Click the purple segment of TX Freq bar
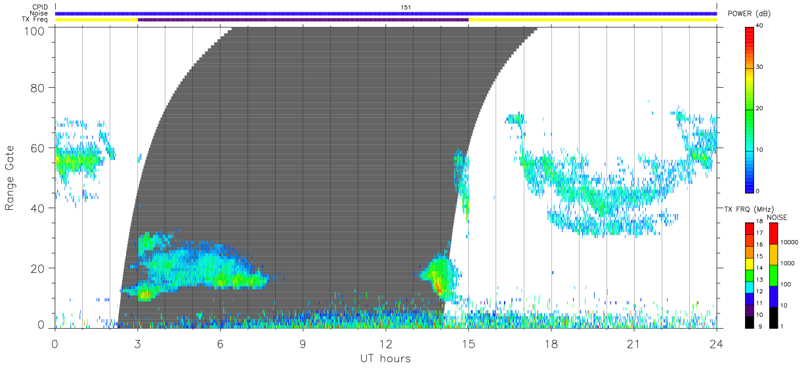This screenshot has height=372, width=806. 303,20
